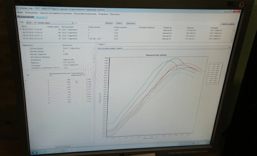Click series number 89 cell
Screen dimensions: 257x156
pos(60,33)
